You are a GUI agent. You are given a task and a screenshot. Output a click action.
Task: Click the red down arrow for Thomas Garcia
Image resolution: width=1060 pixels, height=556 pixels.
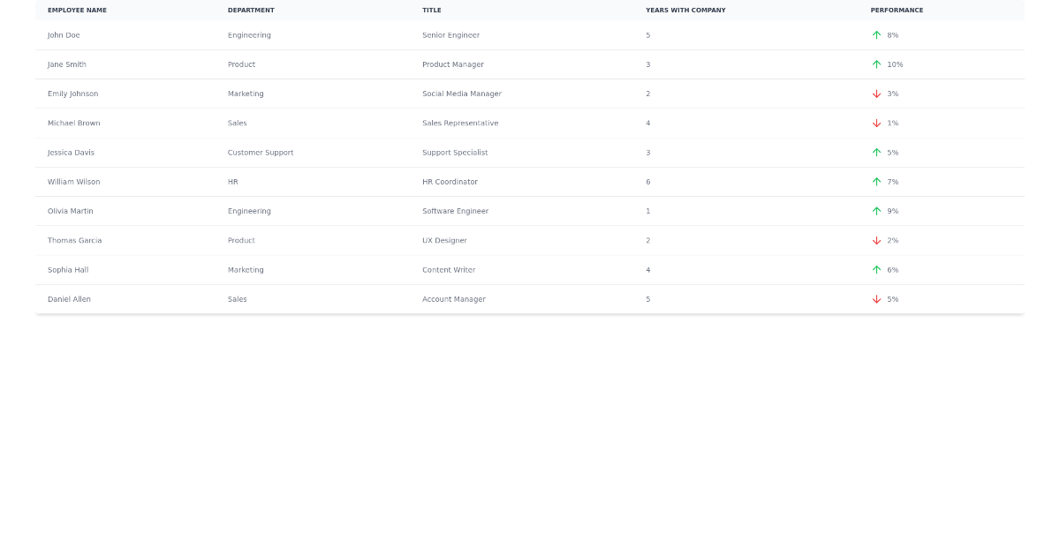click(x=876, y=241)
